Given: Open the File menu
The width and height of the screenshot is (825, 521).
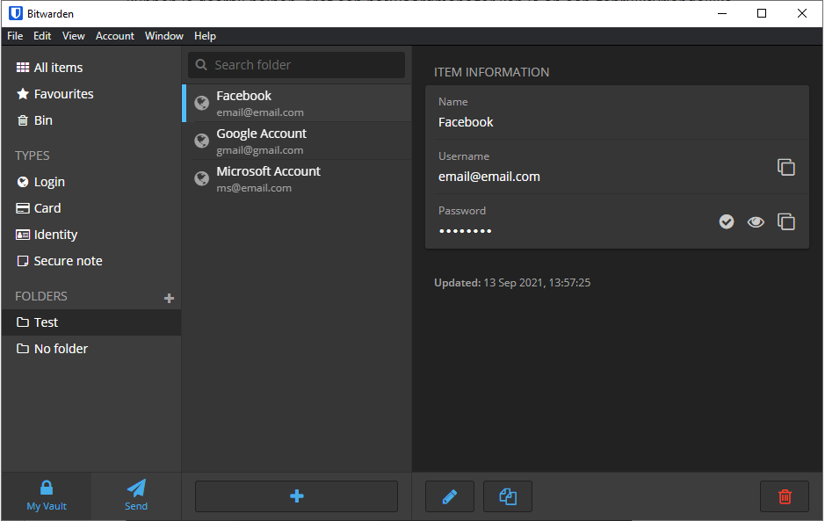Looking at the screenshot, I should coord(15,36).
